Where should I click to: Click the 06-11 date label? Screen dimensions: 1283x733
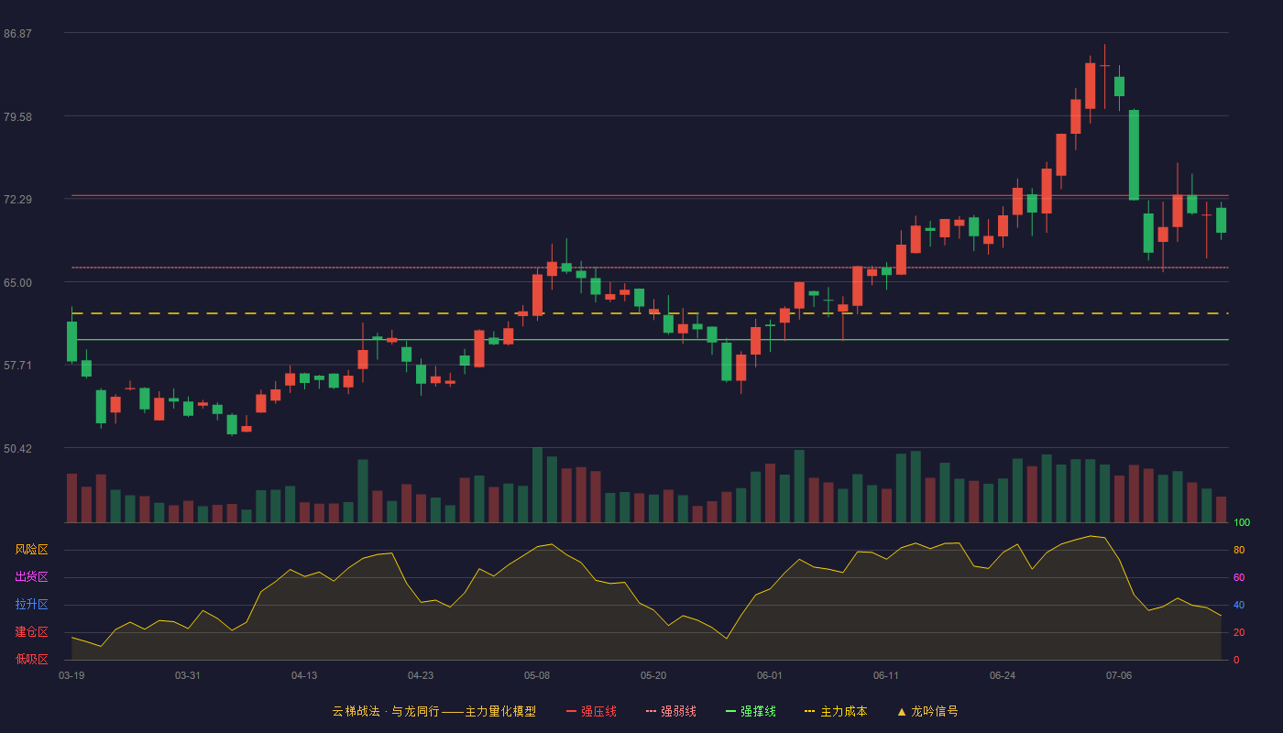click(x=886, y=675)
